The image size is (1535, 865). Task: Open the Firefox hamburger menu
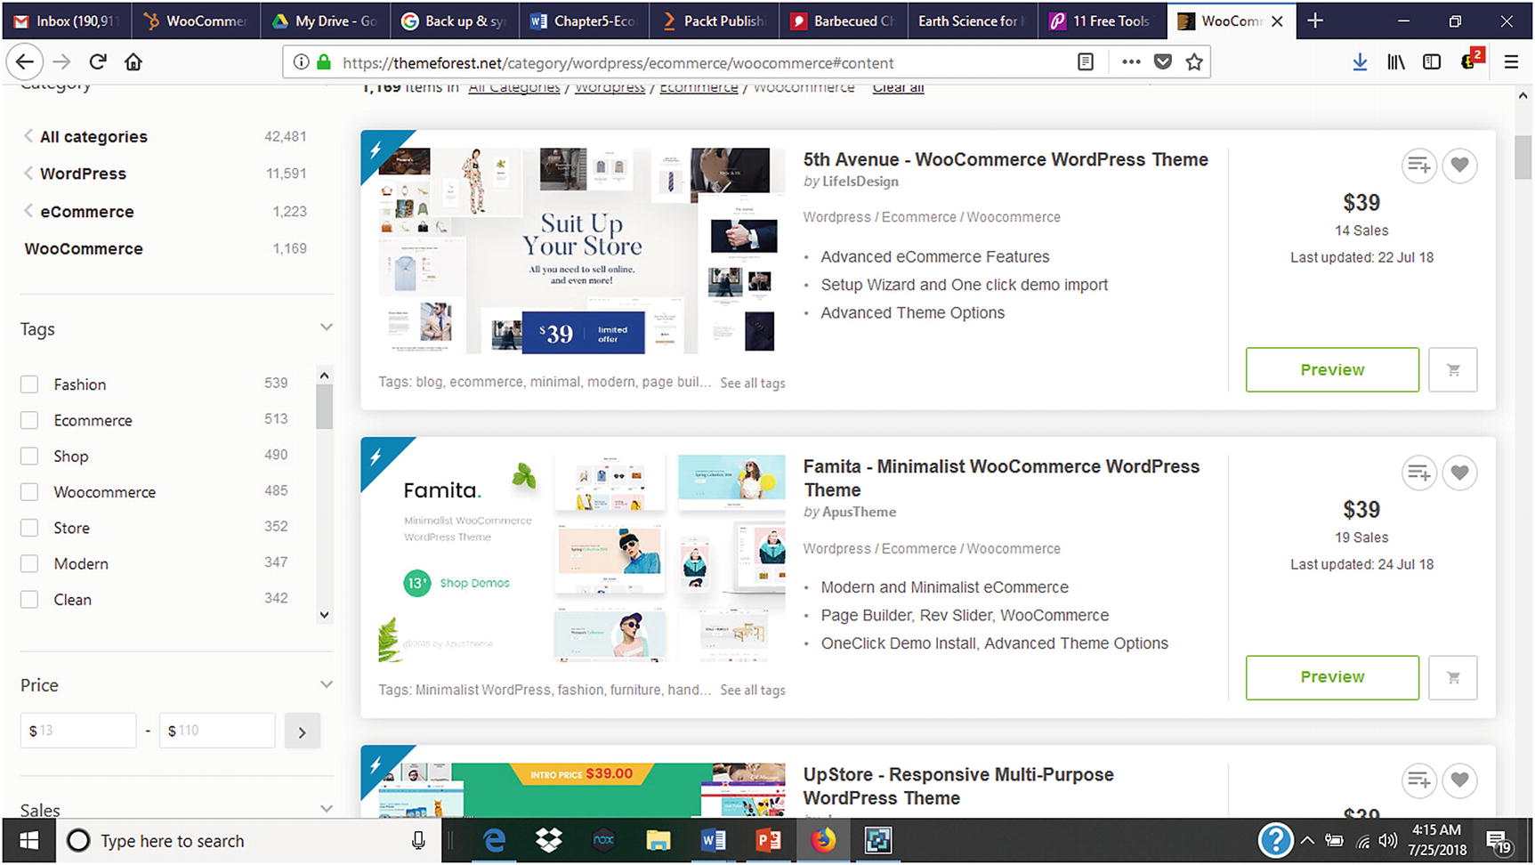1511,61
